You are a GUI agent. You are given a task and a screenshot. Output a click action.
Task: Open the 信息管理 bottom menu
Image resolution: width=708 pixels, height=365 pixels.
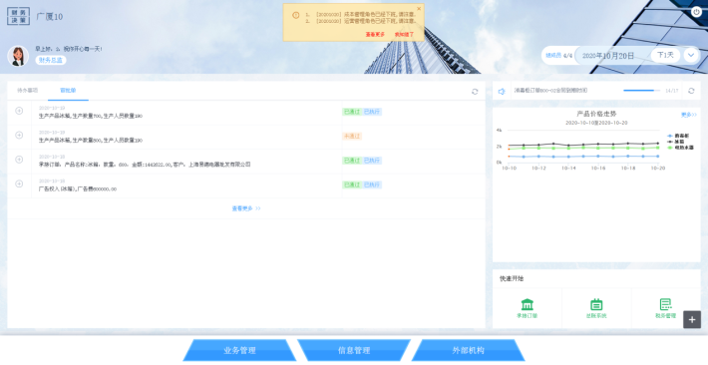point(354,350)
